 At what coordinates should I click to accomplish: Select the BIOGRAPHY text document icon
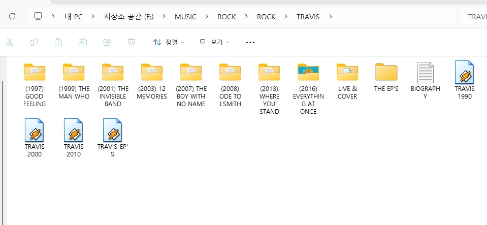[x=426, y=73]
